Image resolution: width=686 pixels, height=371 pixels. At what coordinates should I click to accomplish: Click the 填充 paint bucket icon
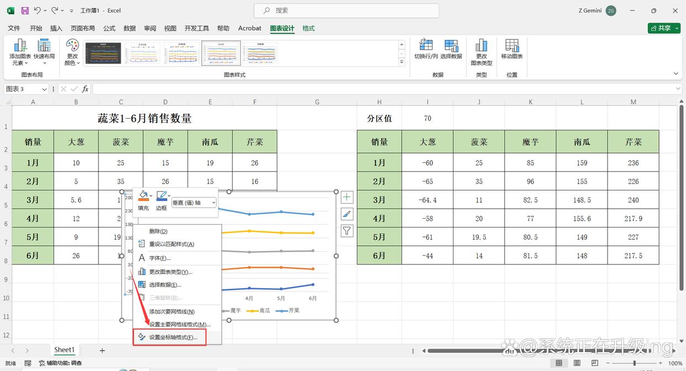point(143,196)
